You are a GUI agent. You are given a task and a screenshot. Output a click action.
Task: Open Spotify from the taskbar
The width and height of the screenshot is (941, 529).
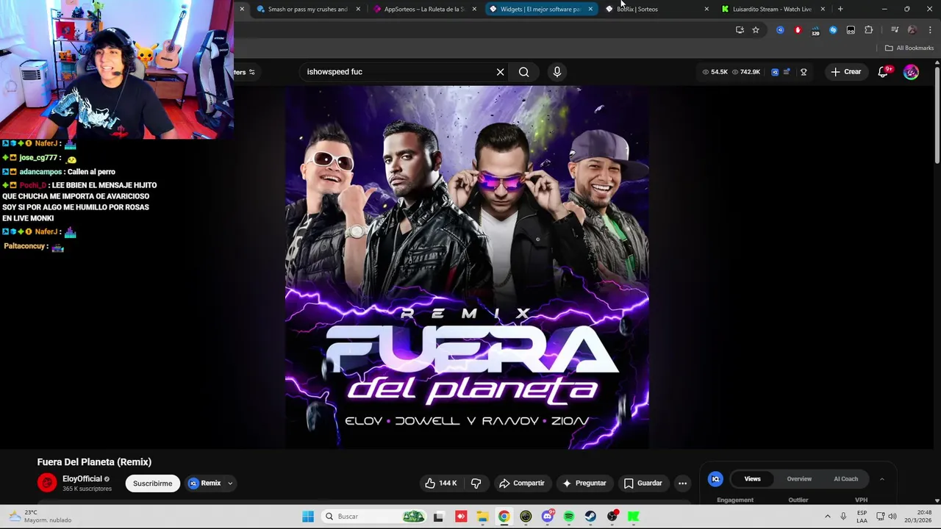569,517
